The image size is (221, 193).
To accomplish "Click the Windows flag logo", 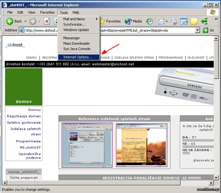I will 213,12.
